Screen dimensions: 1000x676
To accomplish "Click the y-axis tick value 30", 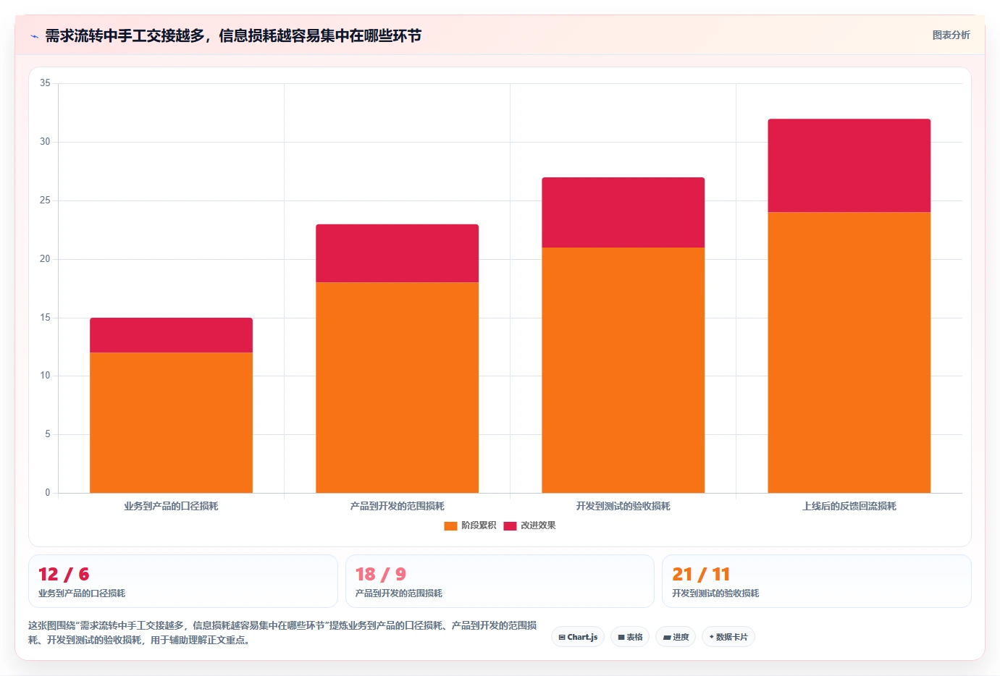I will [45, 142].
